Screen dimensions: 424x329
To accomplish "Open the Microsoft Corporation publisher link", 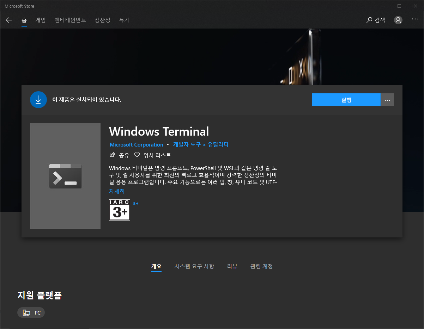I will [x=137, y=145].
